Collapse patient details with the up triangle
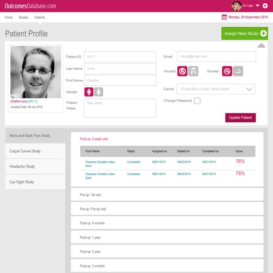The height and width of the screenshot is (273, 273). point(261,45)
